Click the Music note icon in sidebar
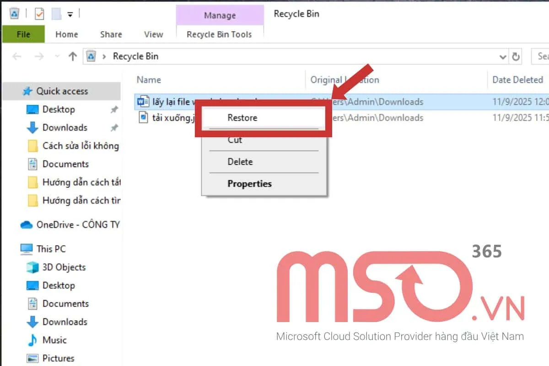Image resolution: width=549 pixels, height=366 pixels. pyautogui.click(x=32, y=340)
